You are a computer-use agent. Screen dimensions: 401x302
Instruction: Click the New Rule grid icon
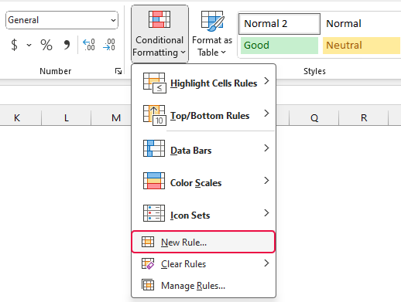[x=148, y=242]
